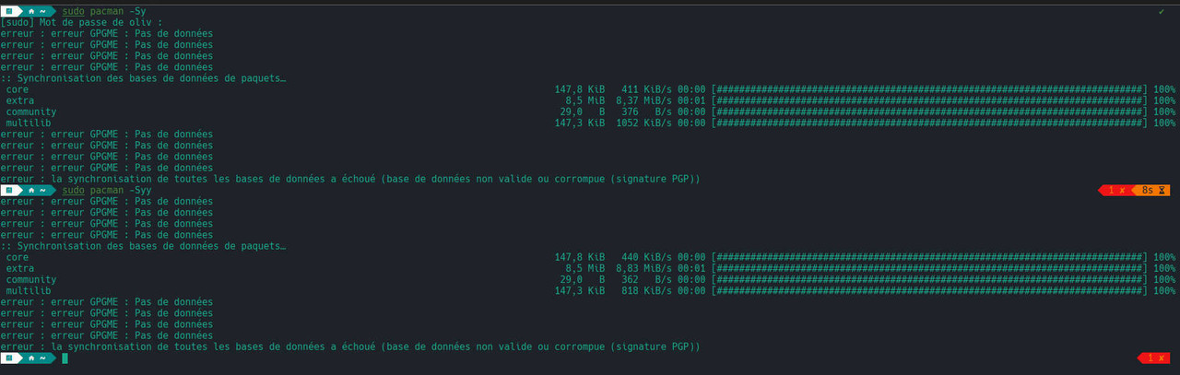Click the red '1 ✗' badge next to the 8s timer
The height and width of the screenshot is (375, 1180).
pos(1116,190)
